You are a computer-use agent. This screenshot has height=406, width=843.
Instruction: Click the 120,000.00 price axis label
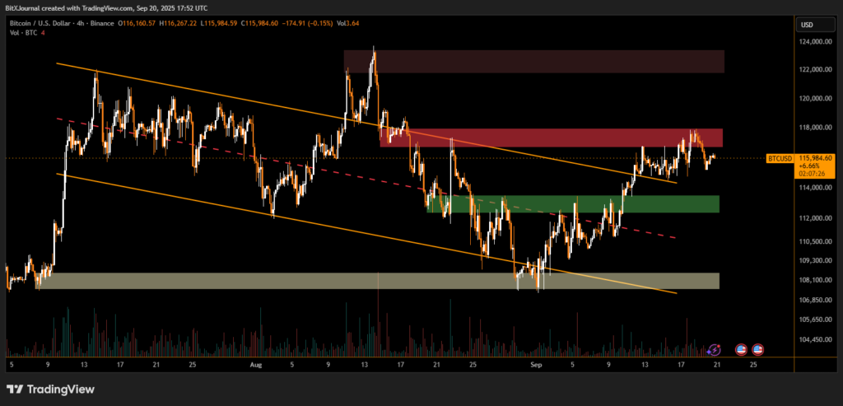814,99
